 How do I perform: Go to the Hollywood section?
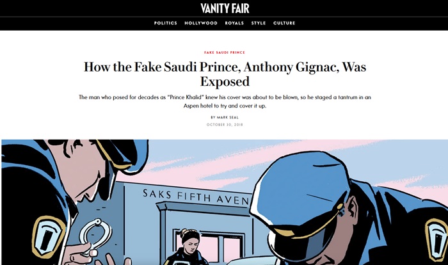pos(201,23)
